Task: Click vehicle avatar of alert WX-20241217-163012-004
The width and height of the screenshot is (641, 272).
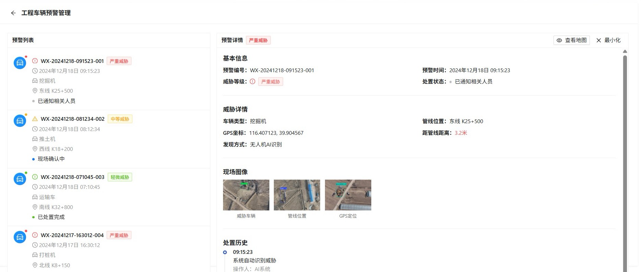Action: [x=20, y=237]
